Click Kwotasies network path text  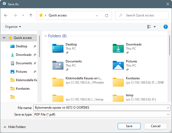tap(145, 82)
